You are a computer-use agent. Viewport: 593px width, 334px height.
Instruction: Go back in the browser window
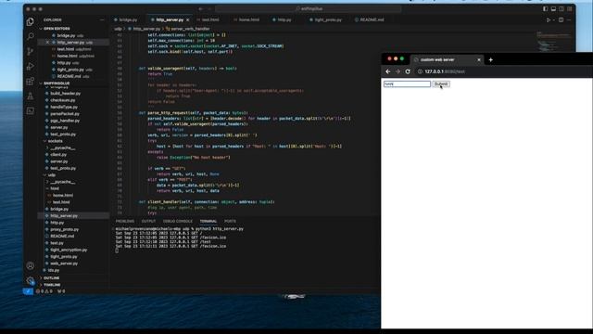point(388,71)
